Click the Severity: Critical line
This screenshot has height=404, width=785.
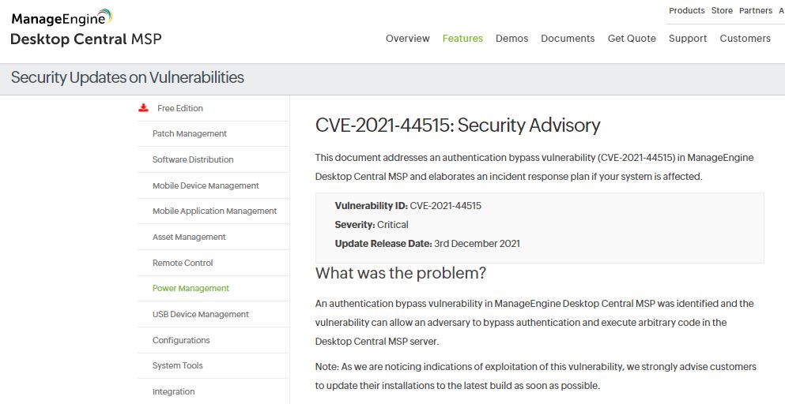372,225
